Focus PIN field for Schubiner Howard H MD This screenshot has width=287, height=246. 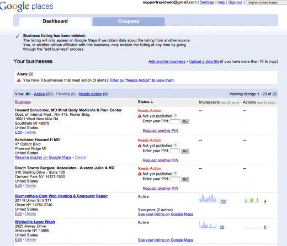click(x=175, y=151)
